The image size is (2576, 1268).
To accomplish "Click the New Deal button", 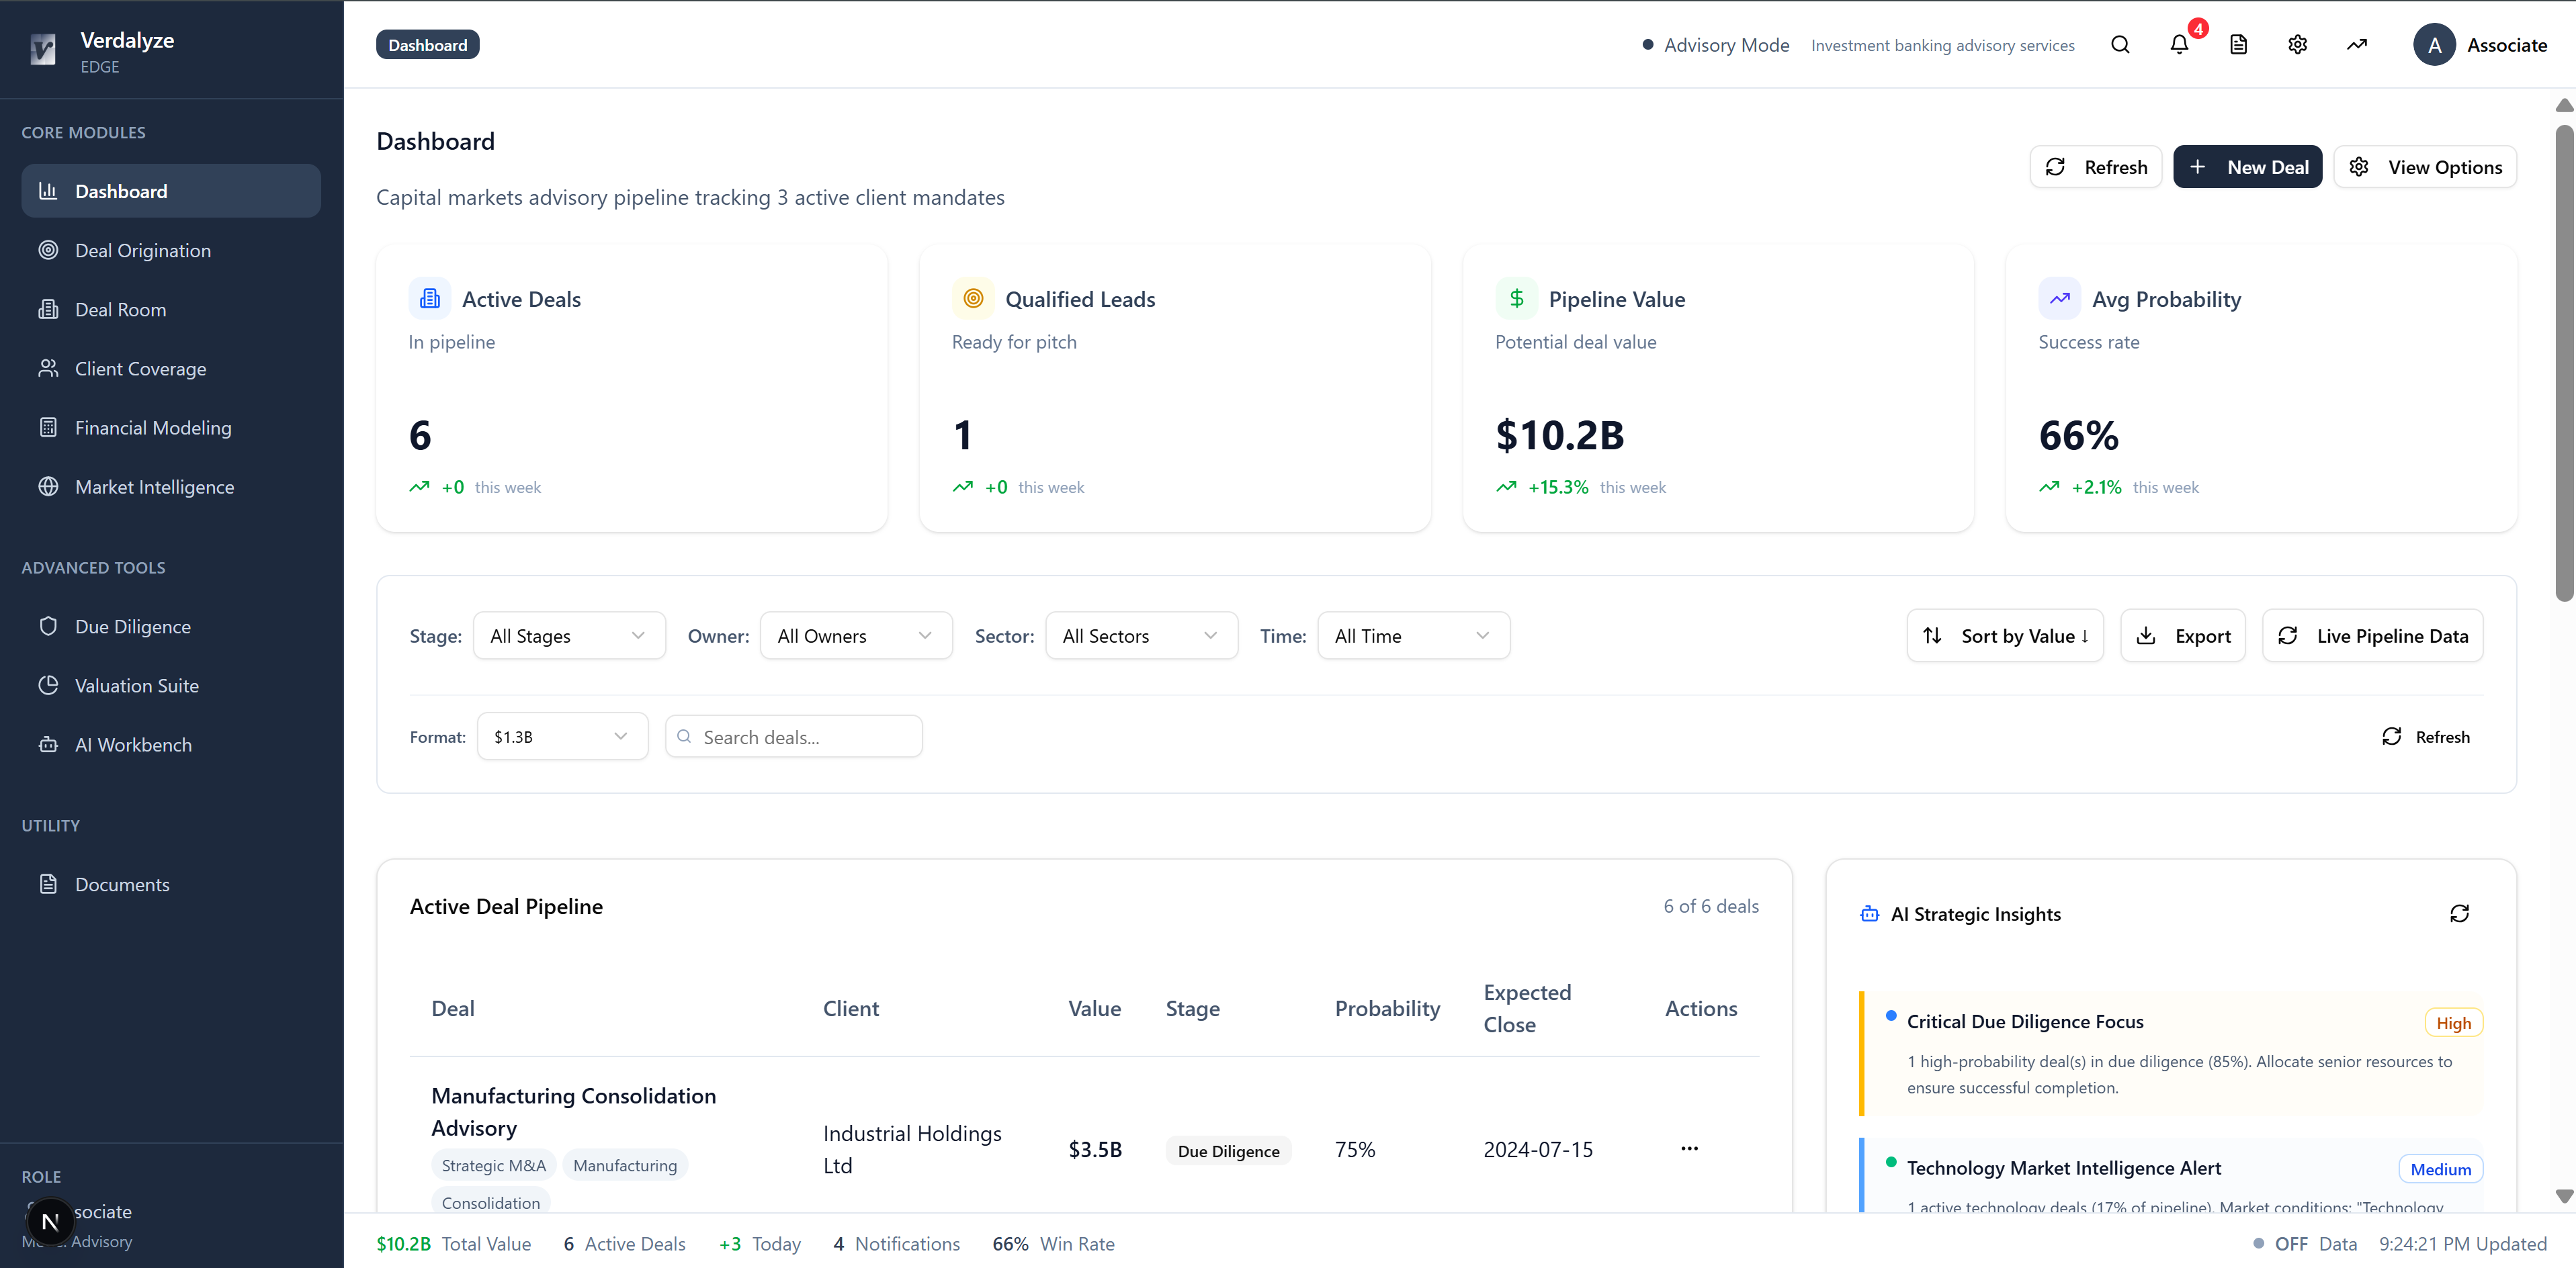I will click(2247, 167).
